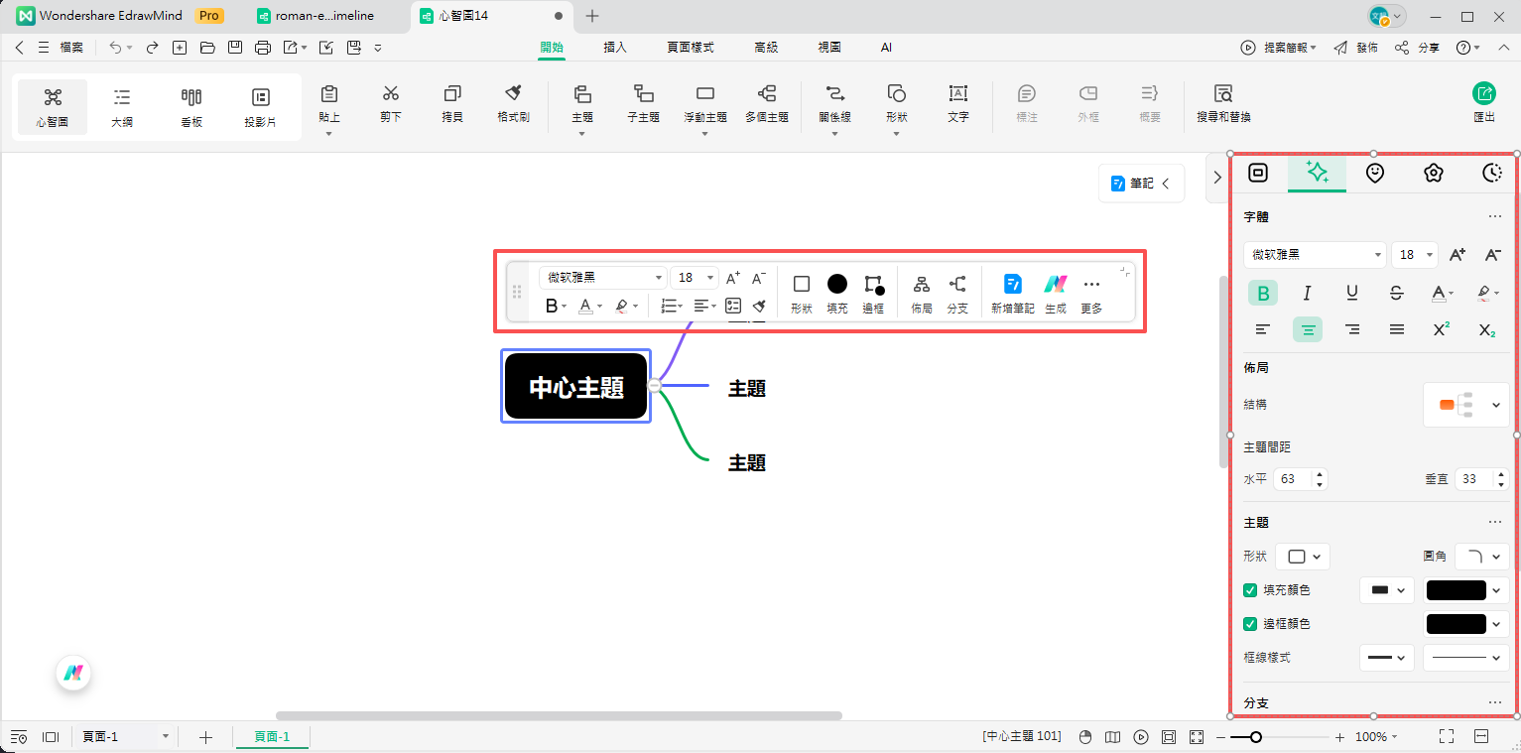Image resolution: width=1521 pixels, height=753 pixels.
Task: Open the 圓角 corner radius dropdown
Action: click(x=1482, y=557)
